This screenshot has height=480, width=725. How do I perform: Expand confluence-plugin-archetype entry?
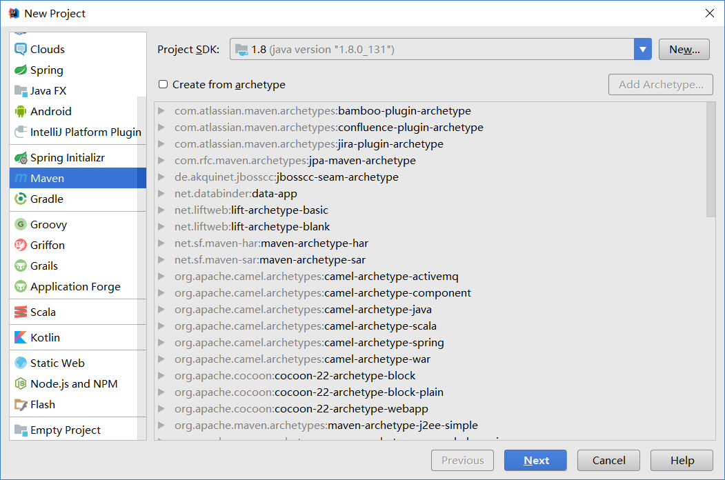[161, 127]
